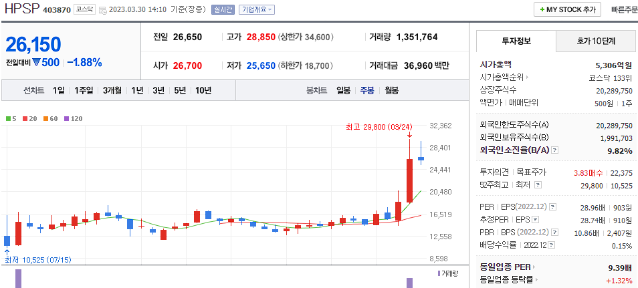Open help icon beside 외국인소진율(B/A)

coord(554,150)
